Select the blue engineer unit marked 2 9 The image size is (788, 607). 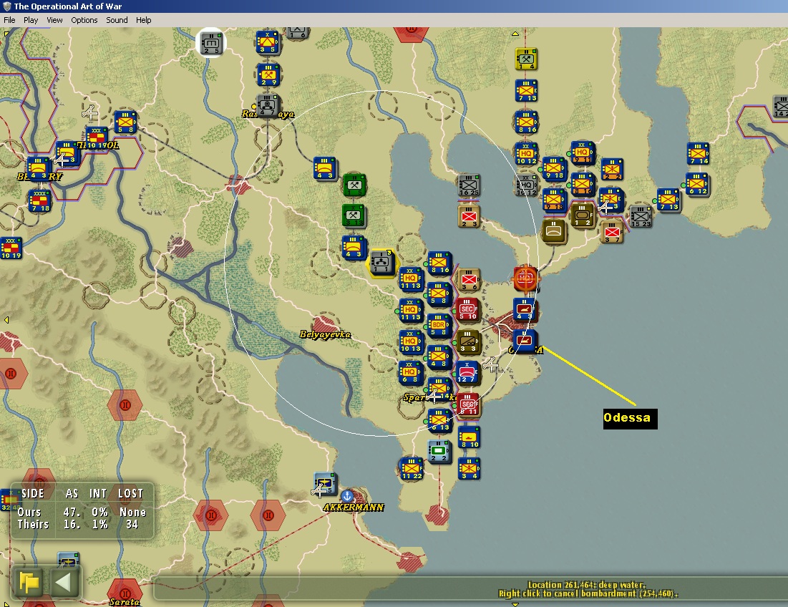coord(268,74)
